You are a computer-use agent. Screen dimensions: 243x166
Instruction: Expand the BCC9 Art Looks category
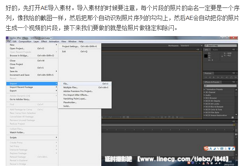204,104
